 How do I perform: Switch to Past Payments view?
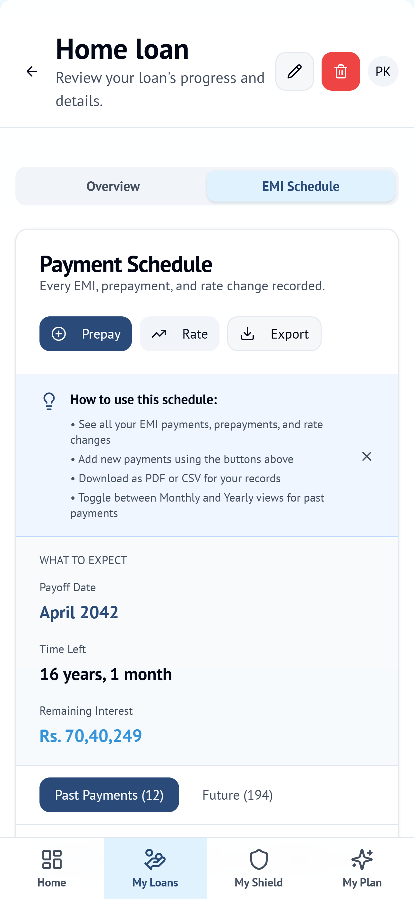coord(109,795)
